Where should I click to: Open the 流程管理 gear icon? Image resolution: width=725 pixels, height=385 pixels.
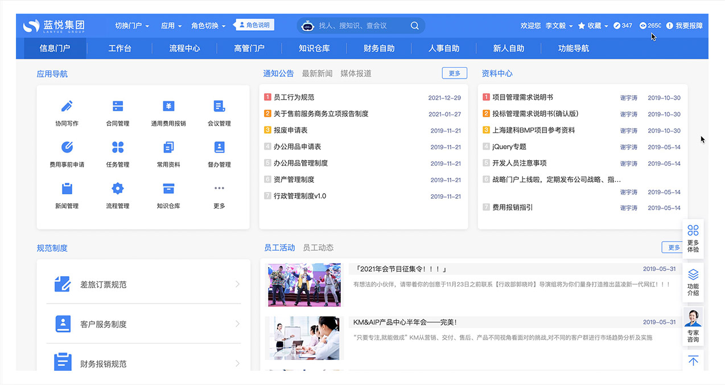click(118, 189)
